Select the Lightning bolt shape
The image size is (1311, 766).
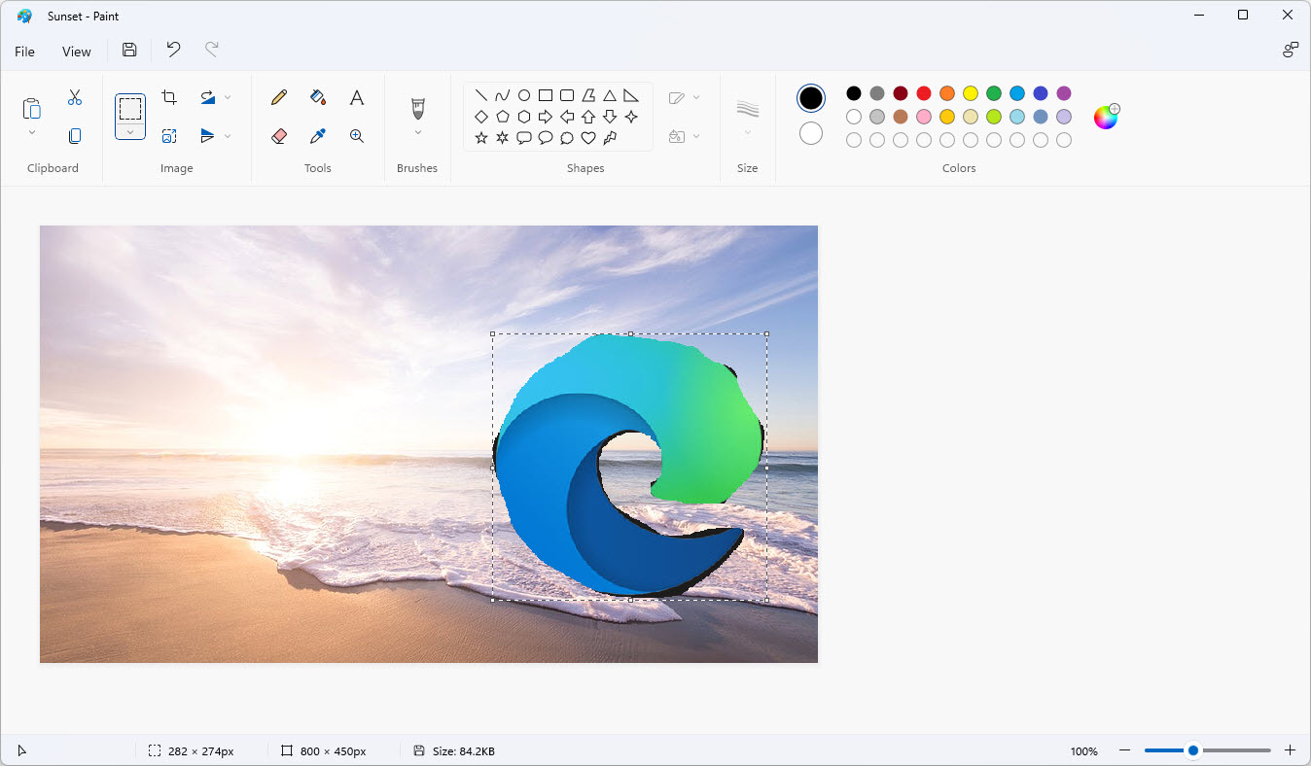tap(610, 138)
